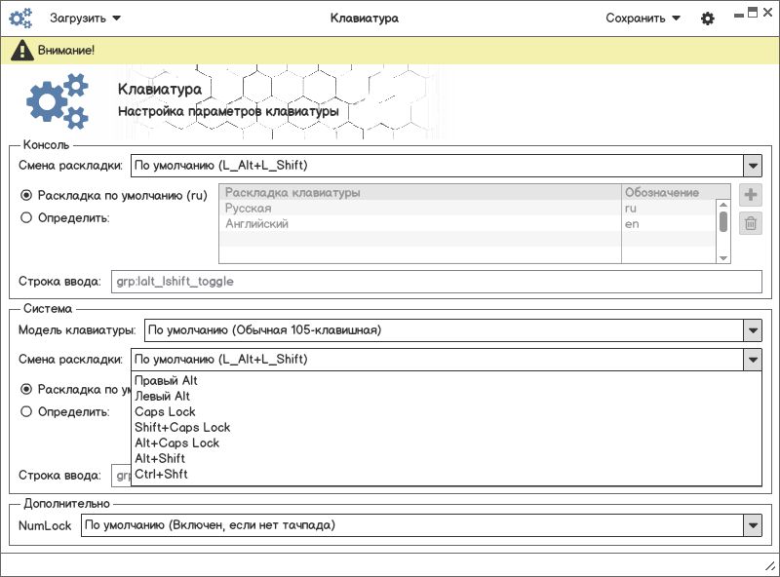Click the large gears icon beside the Клавиатура heading
This screenshot has height=577, width=780.
click(57, 102)
